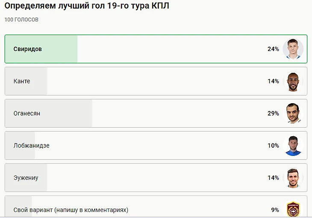
Task: Click Kante's player avatar
Action: (293, 81)
